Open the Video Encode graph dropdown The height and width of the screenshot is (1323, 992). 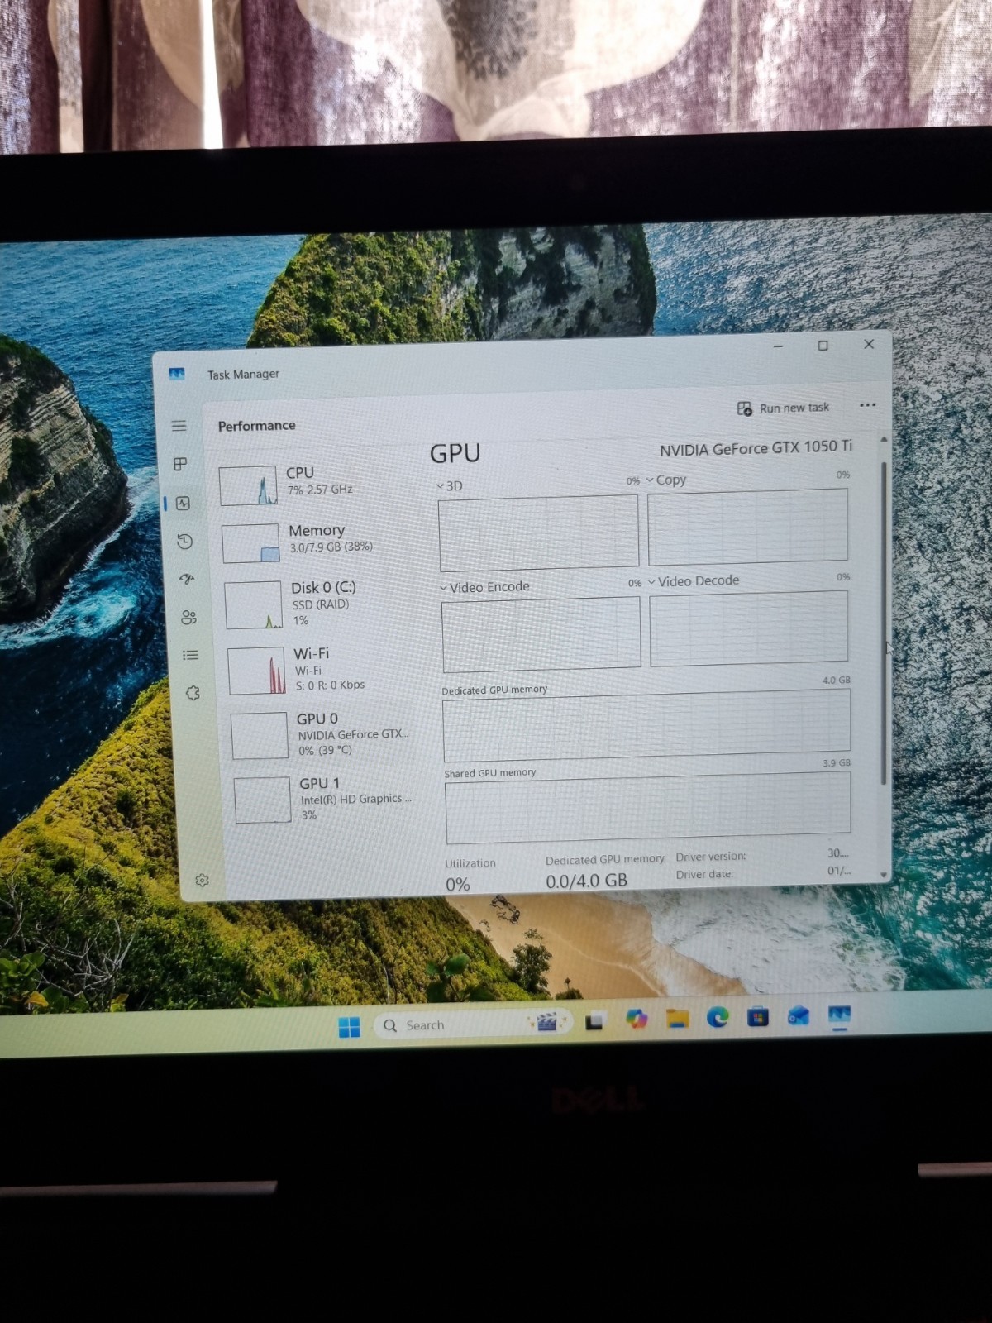484,587
